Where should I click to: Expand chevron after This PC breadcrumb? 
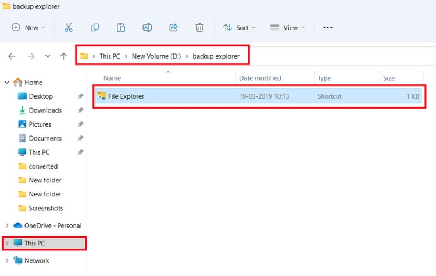tap(126, 56)
